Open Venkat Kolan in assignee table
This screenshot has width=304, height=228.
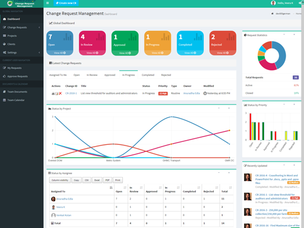click(64, 215)
